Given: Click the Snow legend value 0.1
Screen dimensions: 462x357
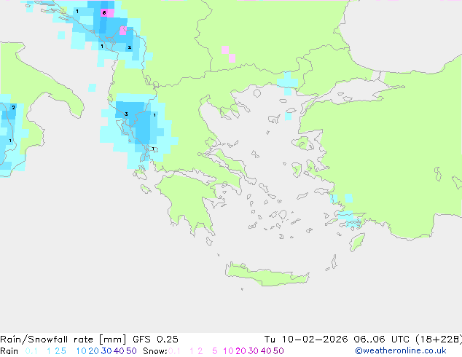Looking at the screenshot, I should point(174,351).
